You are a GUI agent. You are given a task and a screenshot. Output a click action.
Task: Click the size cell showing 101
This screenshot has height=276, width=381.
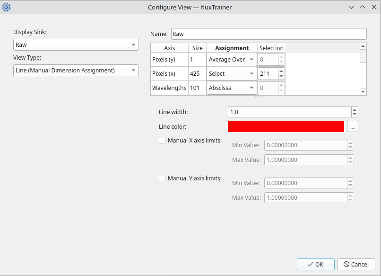coord(197,88)
